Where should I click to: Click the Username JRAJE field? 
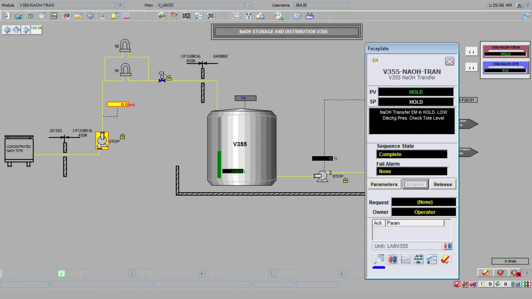click(x=321, y=5)
